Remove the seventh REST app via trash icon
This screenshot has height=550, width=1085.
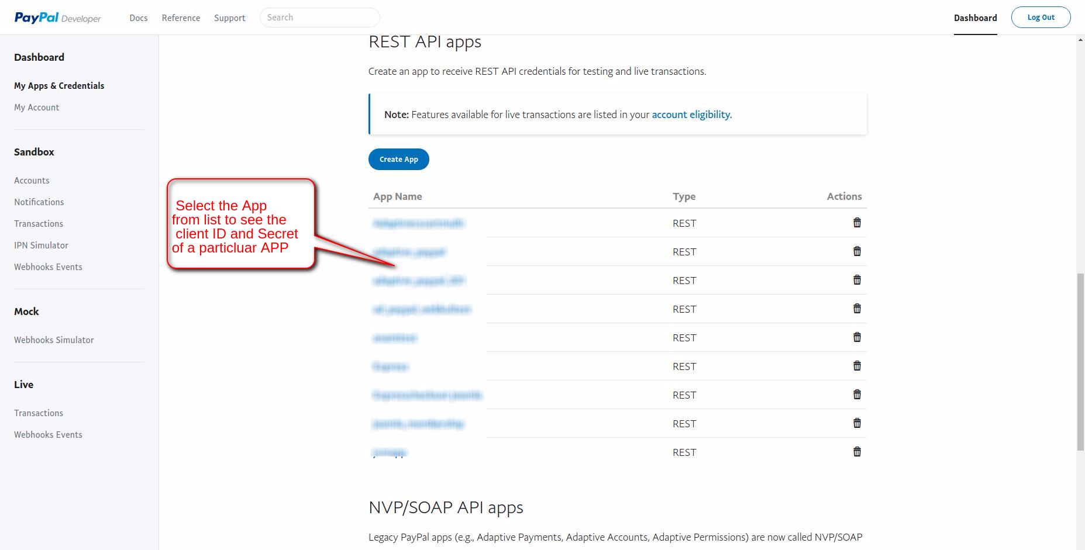(857, 395)
